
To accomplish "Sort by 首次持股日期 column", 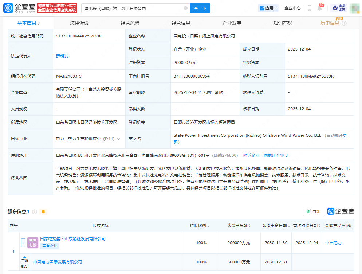I will (x=319, y=226).
